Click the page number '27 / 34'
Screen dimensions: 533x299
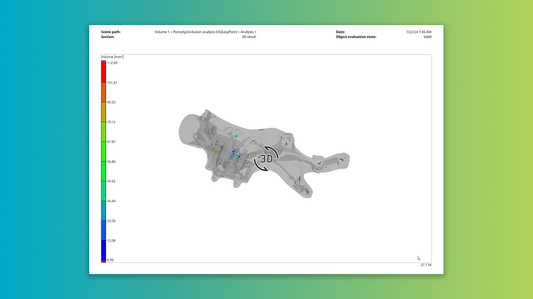[x=426, y=265]
